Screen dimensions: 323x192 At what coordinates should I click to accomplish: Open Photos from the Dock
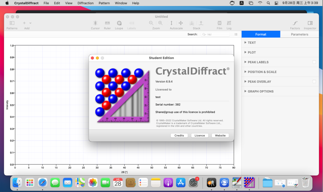pos(93,182)
